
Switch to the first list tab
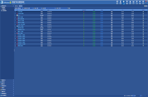click(16, 6)
